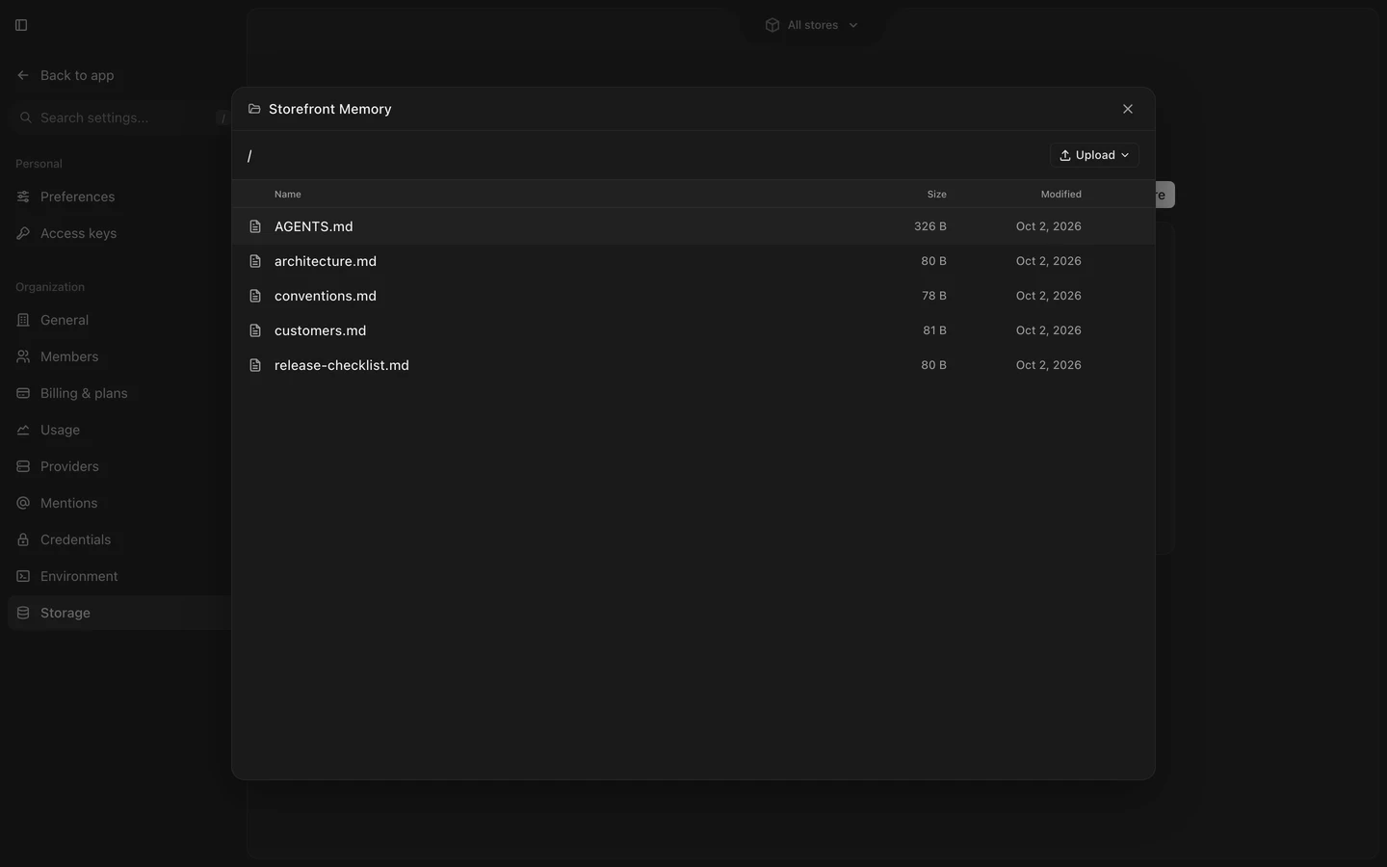Return with the Back to app link
This screenshot has height=867, width=1387.
point(65,75)
